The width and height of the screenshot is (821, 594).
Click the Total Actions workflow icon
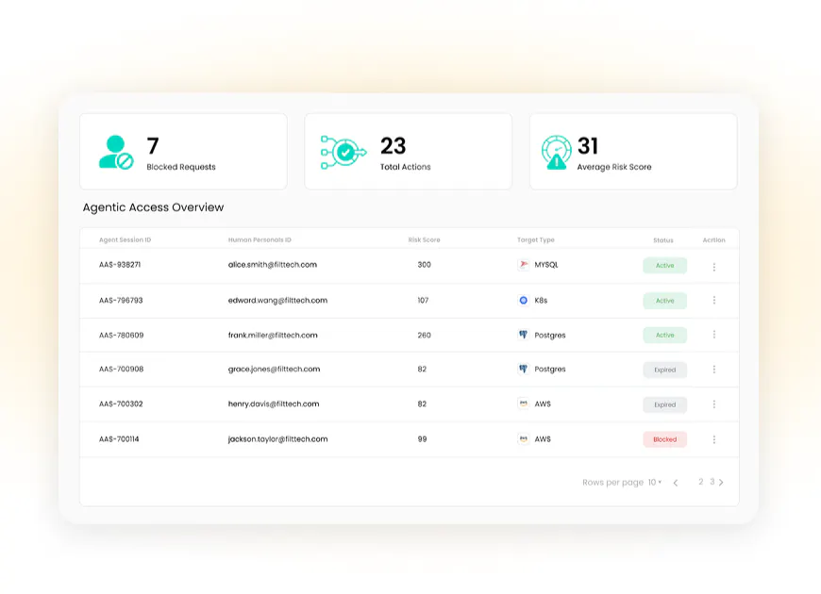tap(343, 152)
